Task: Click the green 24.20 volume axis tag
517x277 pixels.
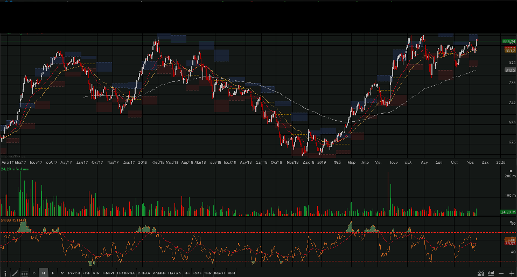Action: coord(508,212)
